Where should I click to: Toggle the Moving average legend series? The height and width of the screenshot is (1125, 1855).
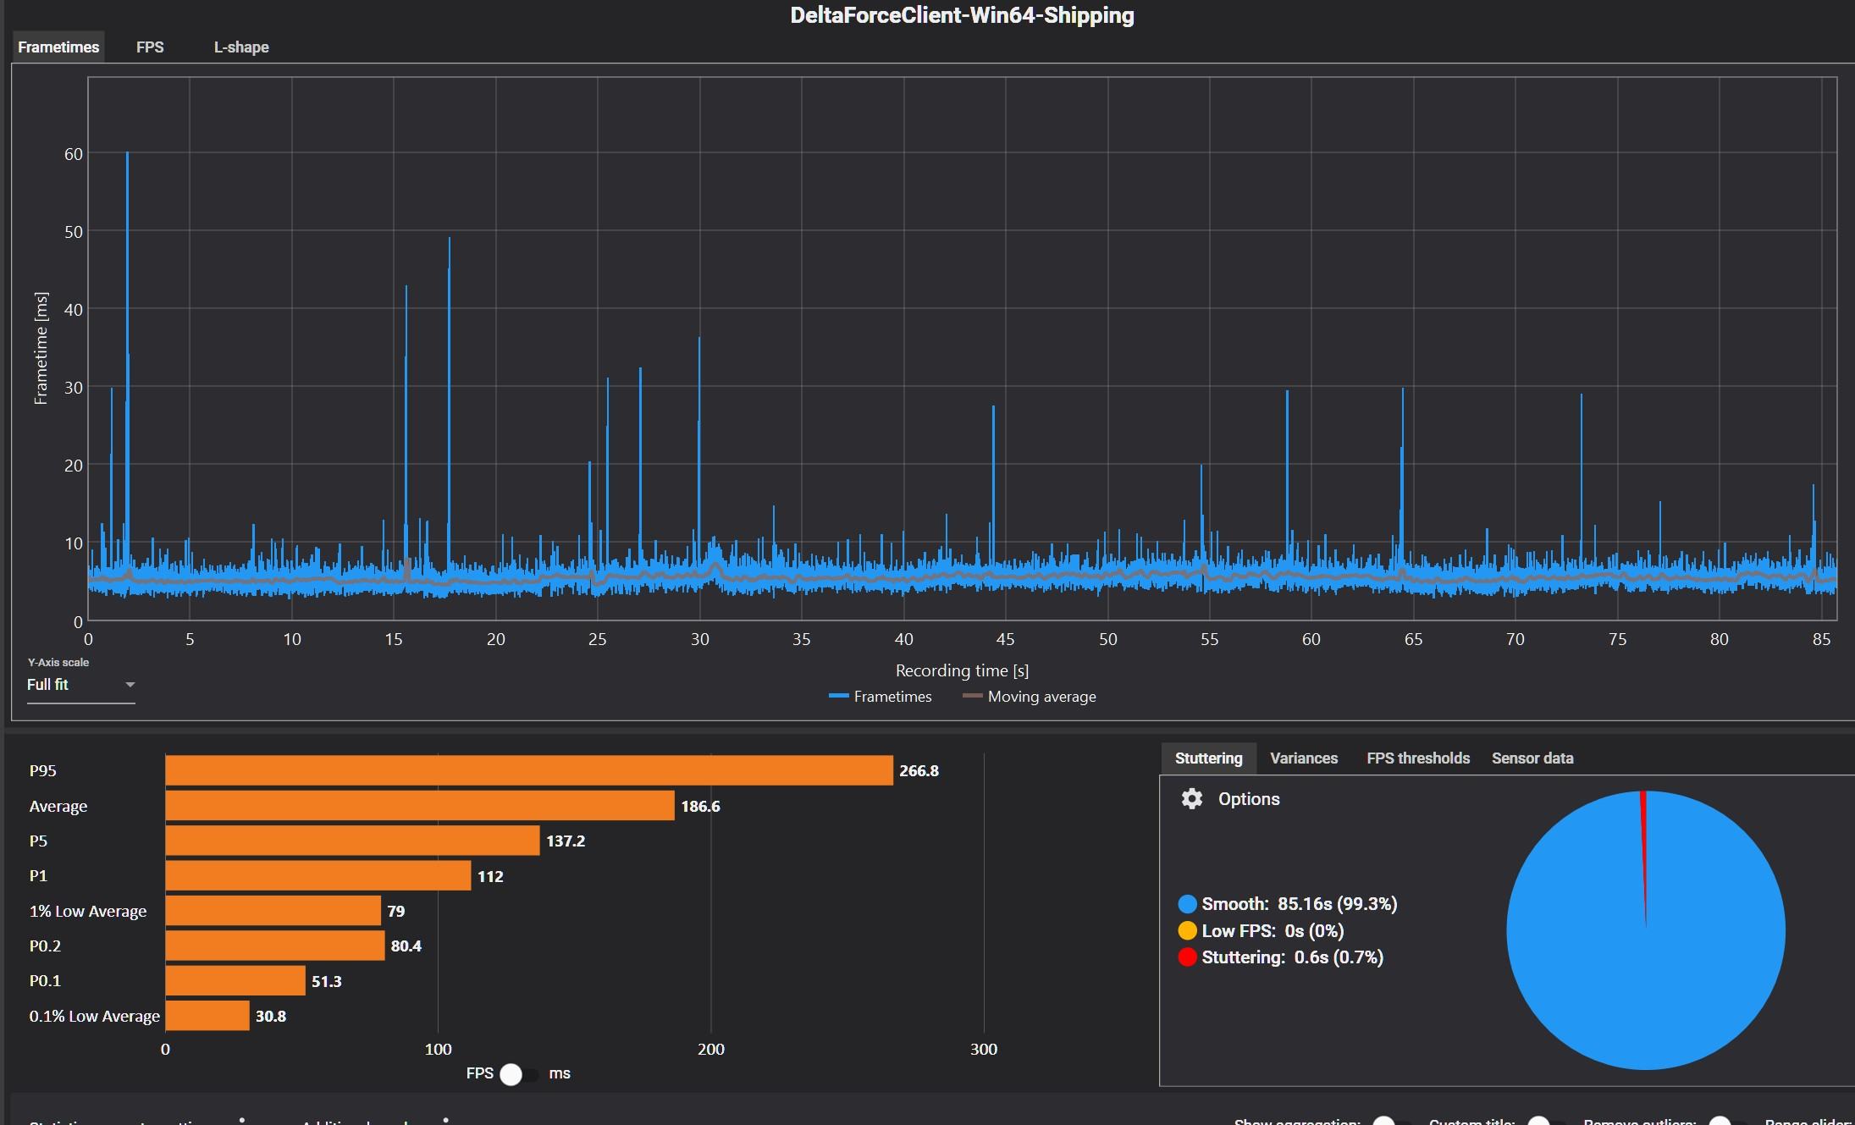coord(1030,697)
